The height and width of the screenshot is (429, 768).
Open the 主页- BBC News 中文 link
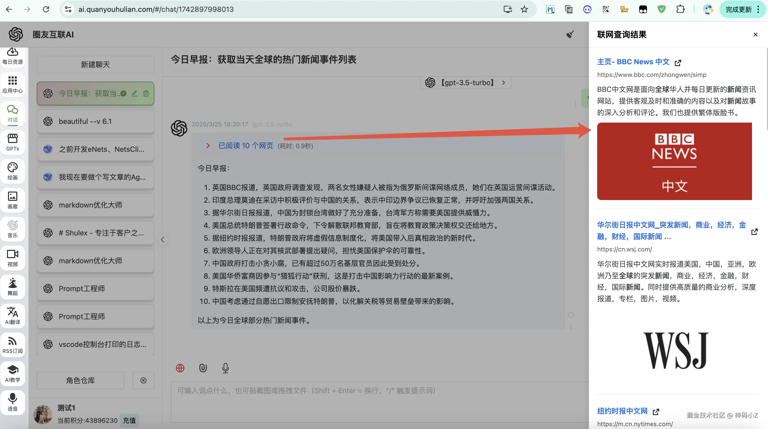tap(633, 62)
